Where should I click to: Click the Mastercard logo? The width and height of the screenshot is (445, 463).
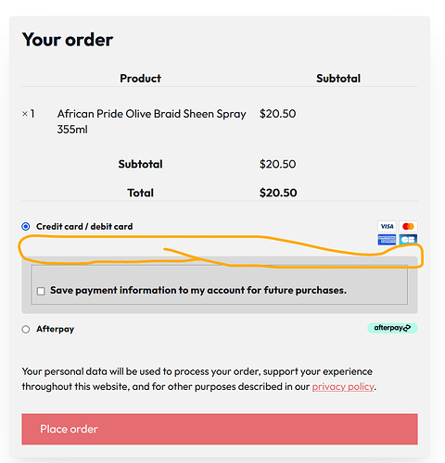point(408,226)
